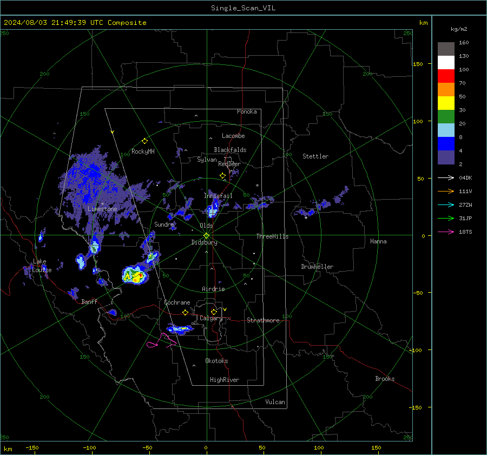487x455 pixels.
Task: Click the Vulcan town label
Action: (275, 402)
